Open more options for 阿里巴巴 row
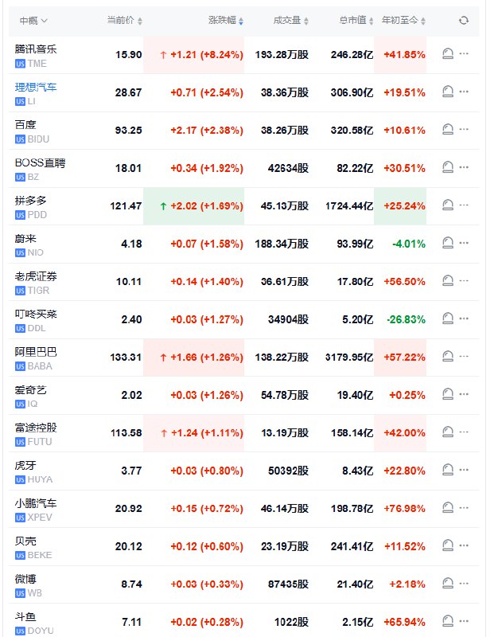502x637 pixels. 464,357
